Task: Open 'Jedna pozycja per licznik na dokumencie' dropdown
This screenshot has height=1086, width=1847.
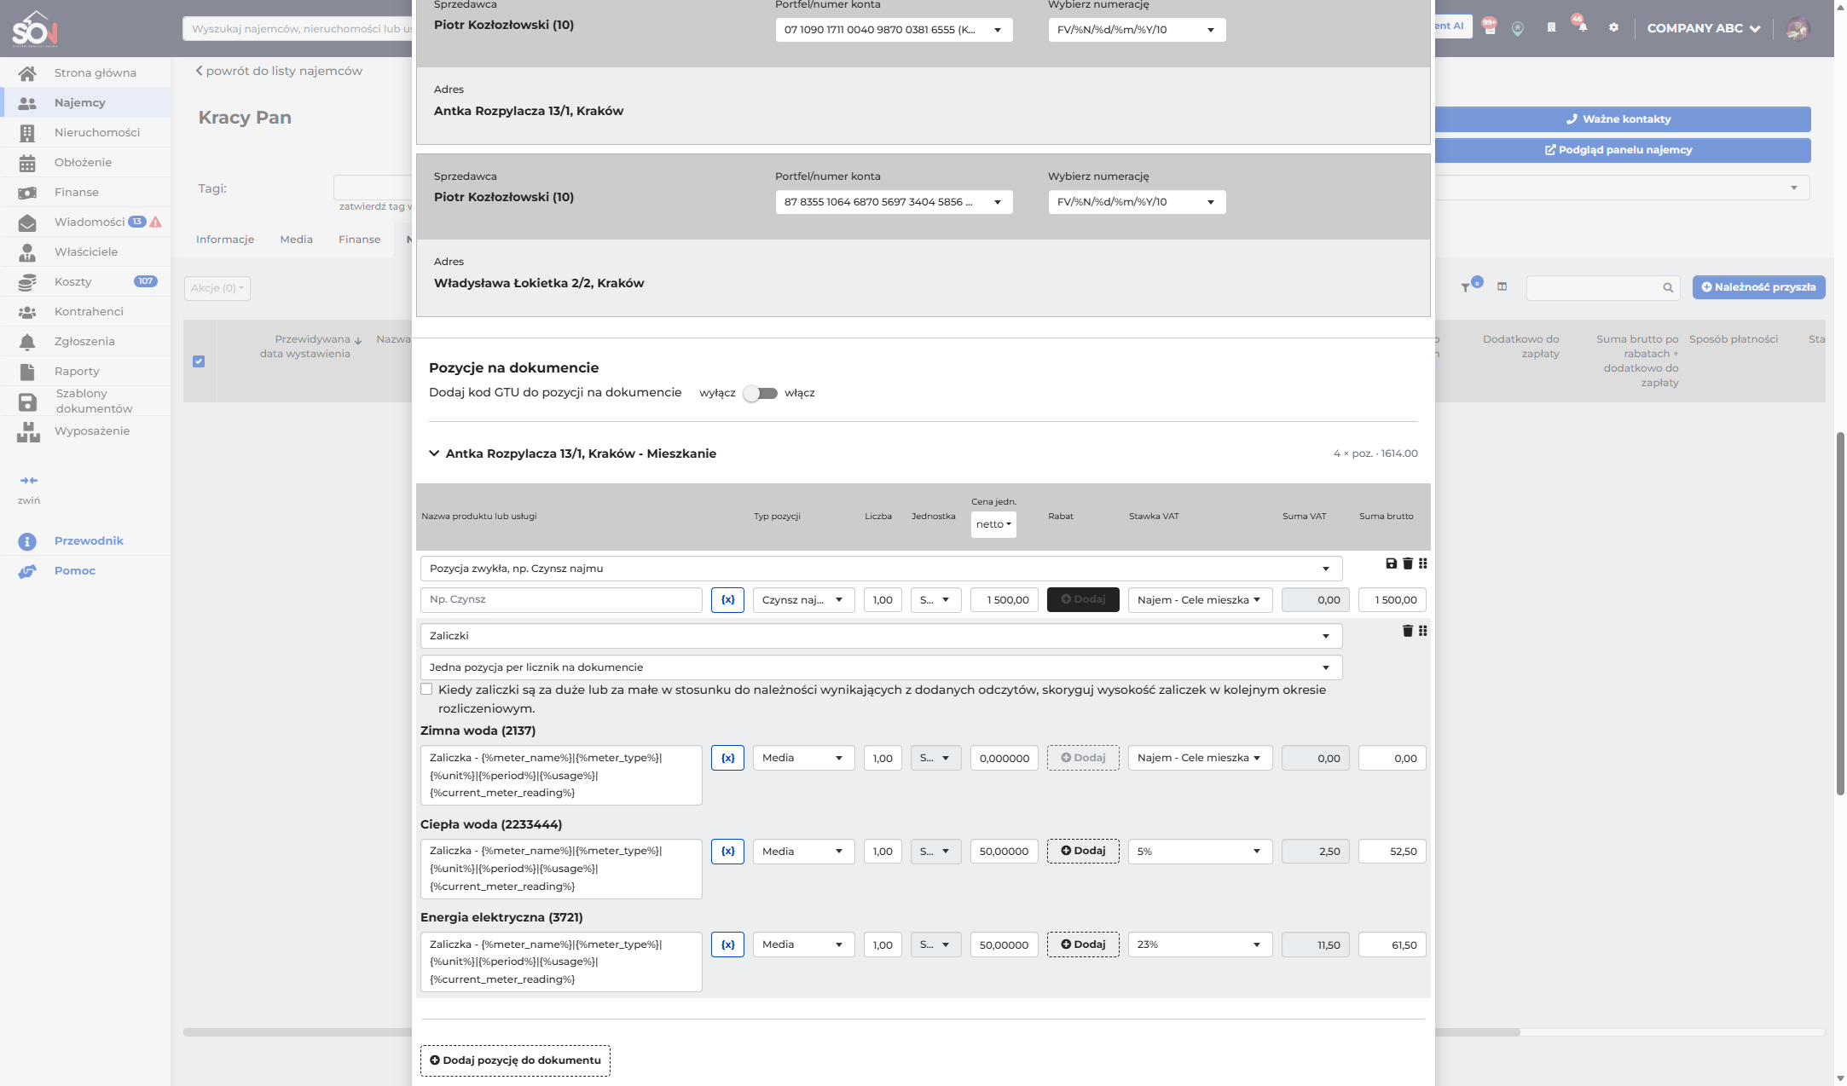Action: 881,667
